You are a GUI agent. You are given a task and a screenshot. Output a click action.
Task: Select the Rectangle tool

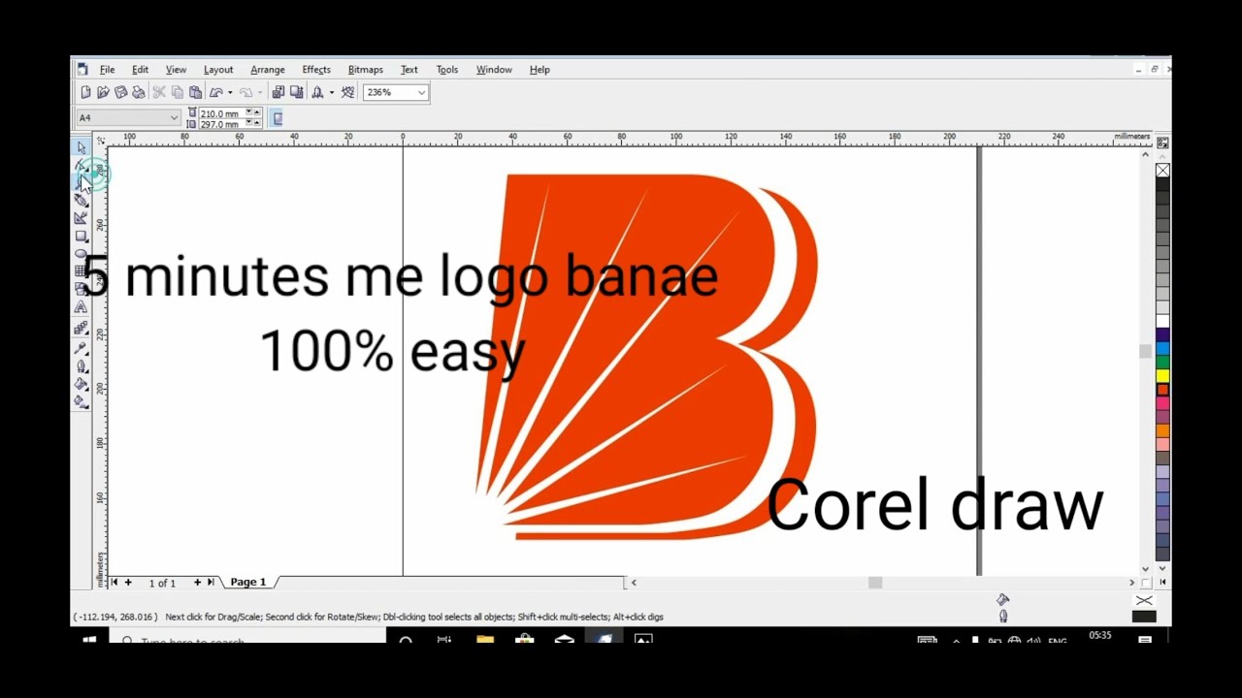(82, 236)
